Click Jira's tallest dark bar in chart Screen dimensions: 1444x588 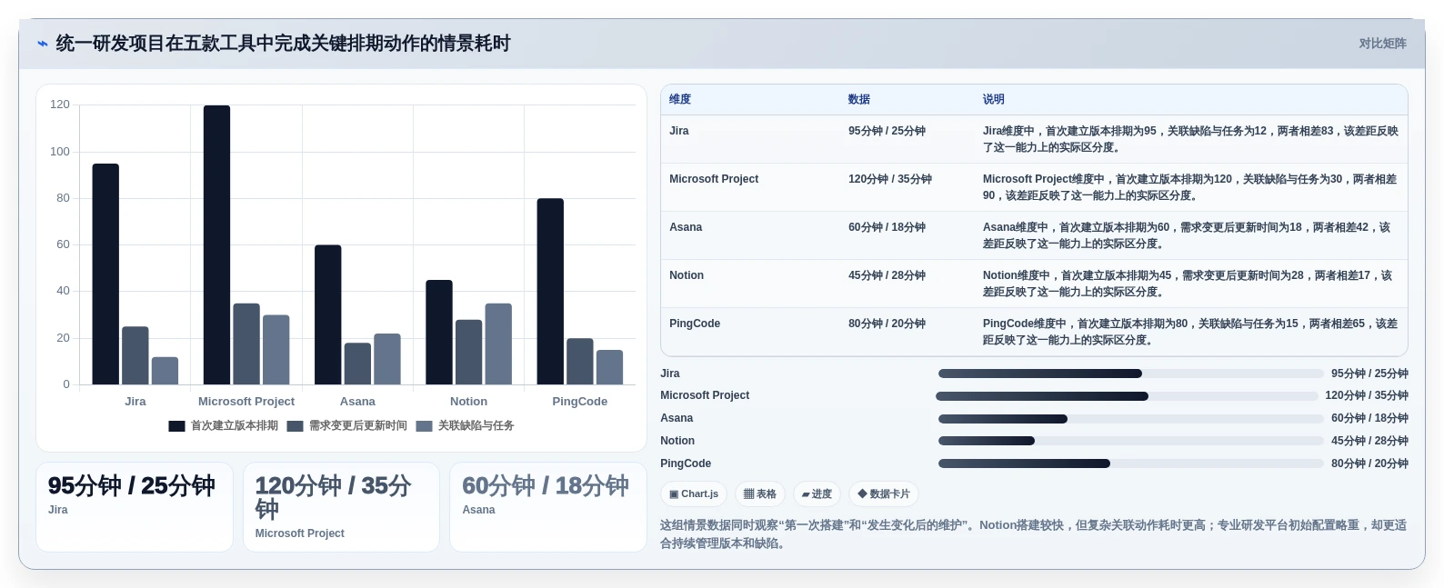tap(105, 274)
